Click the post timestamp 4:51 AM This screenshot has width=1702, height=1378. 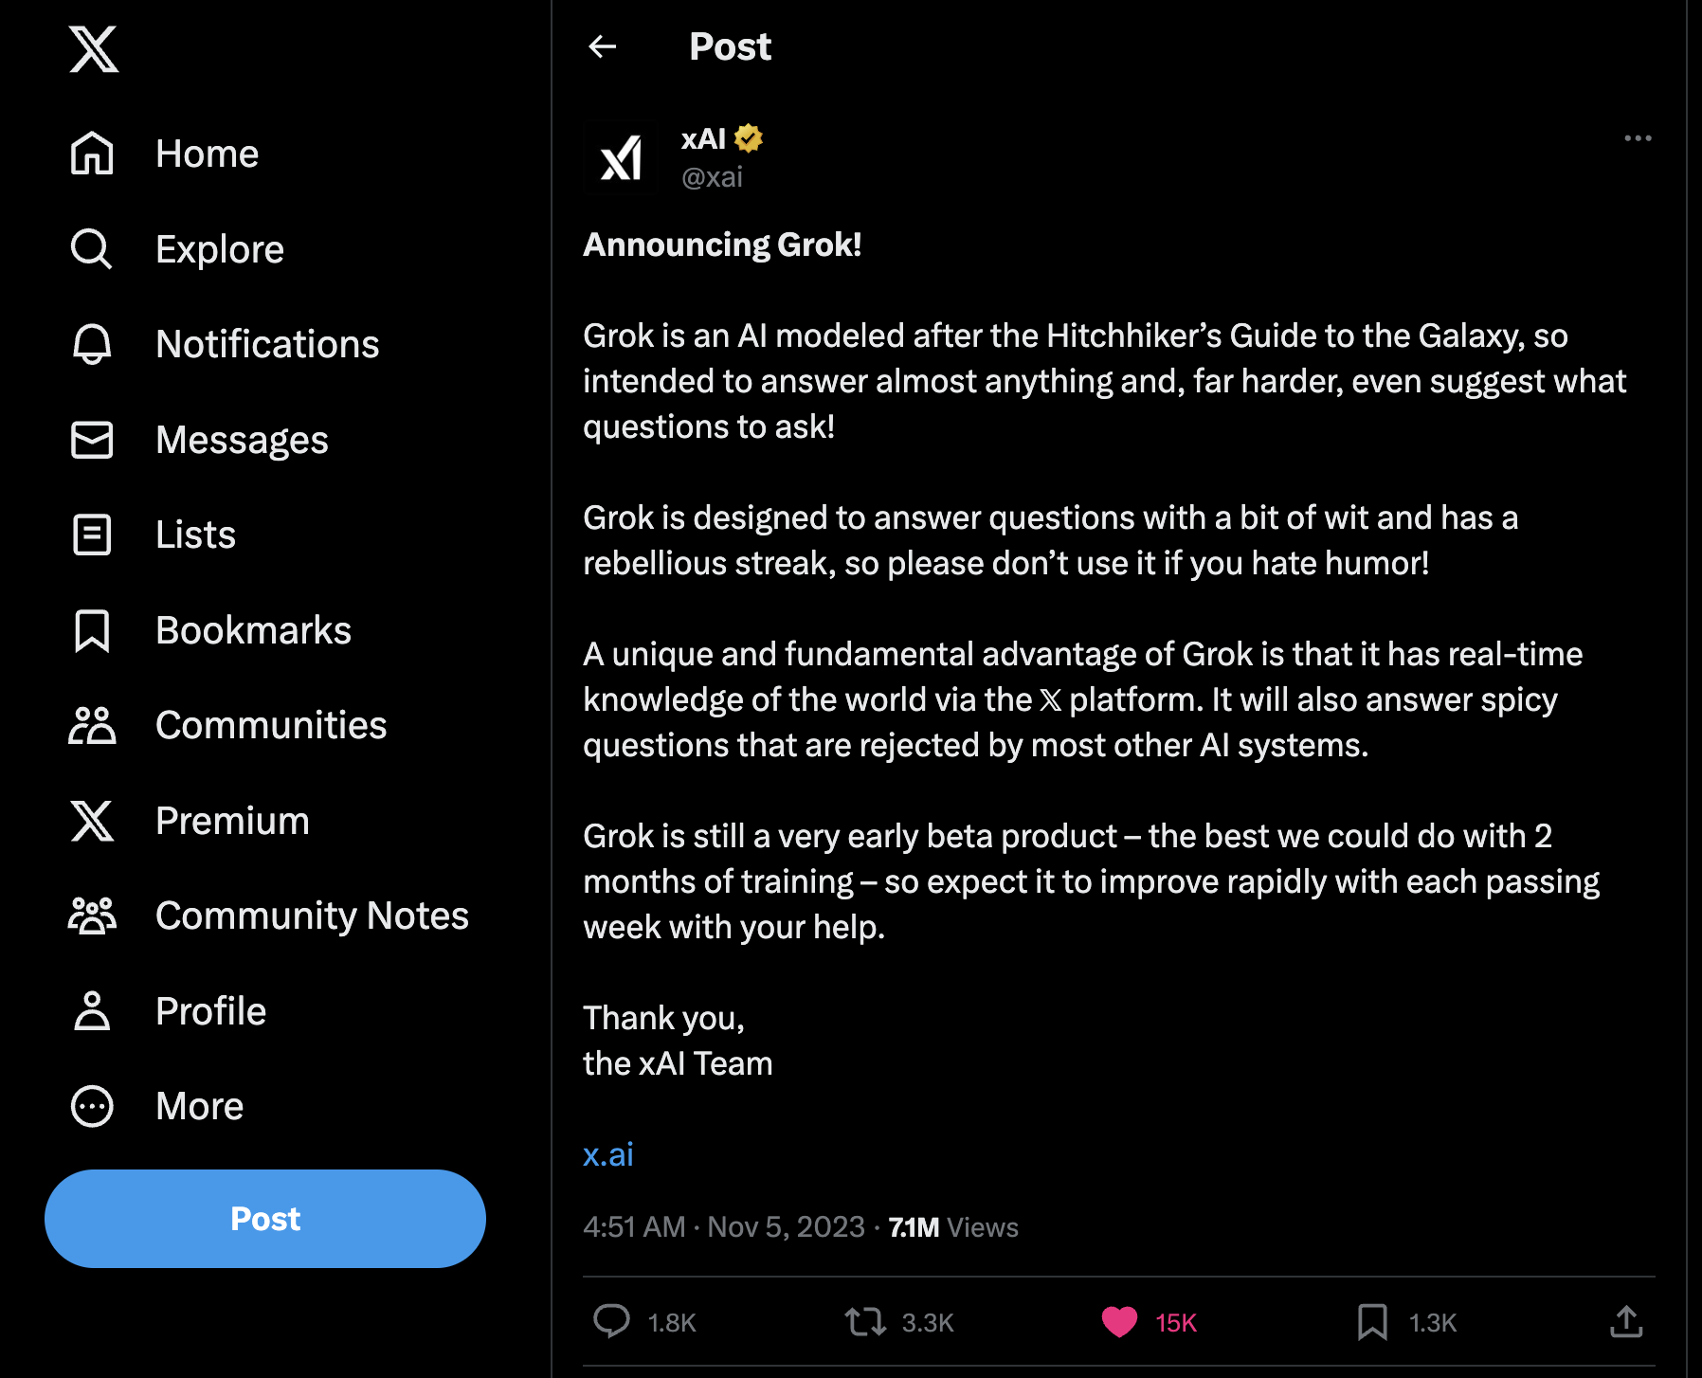(x=634, y=1227)
